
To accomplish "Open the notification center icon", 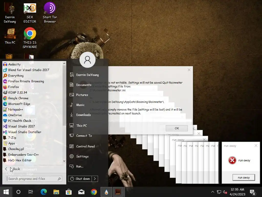I will click(252, 192).
